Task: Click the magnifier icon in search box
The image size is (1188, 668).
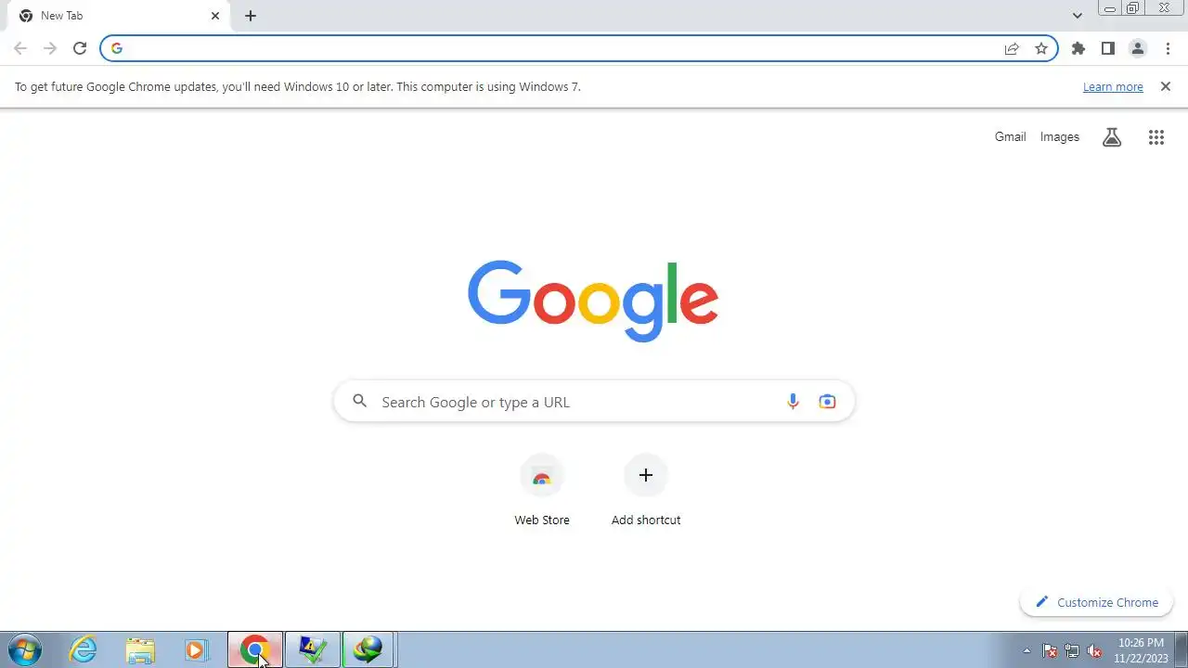Action: [360, 402]
